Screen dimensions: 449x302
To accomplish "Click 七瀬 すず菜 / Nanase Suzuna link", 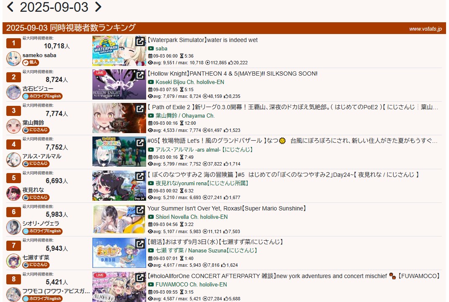I will [206, 251].
